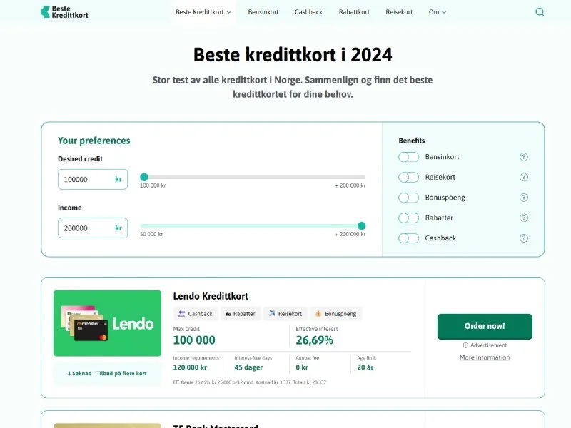Click the '45 dager' interest-free value
Image resolution: width=571 pixels, height=428 pixels.
point(248,367)
